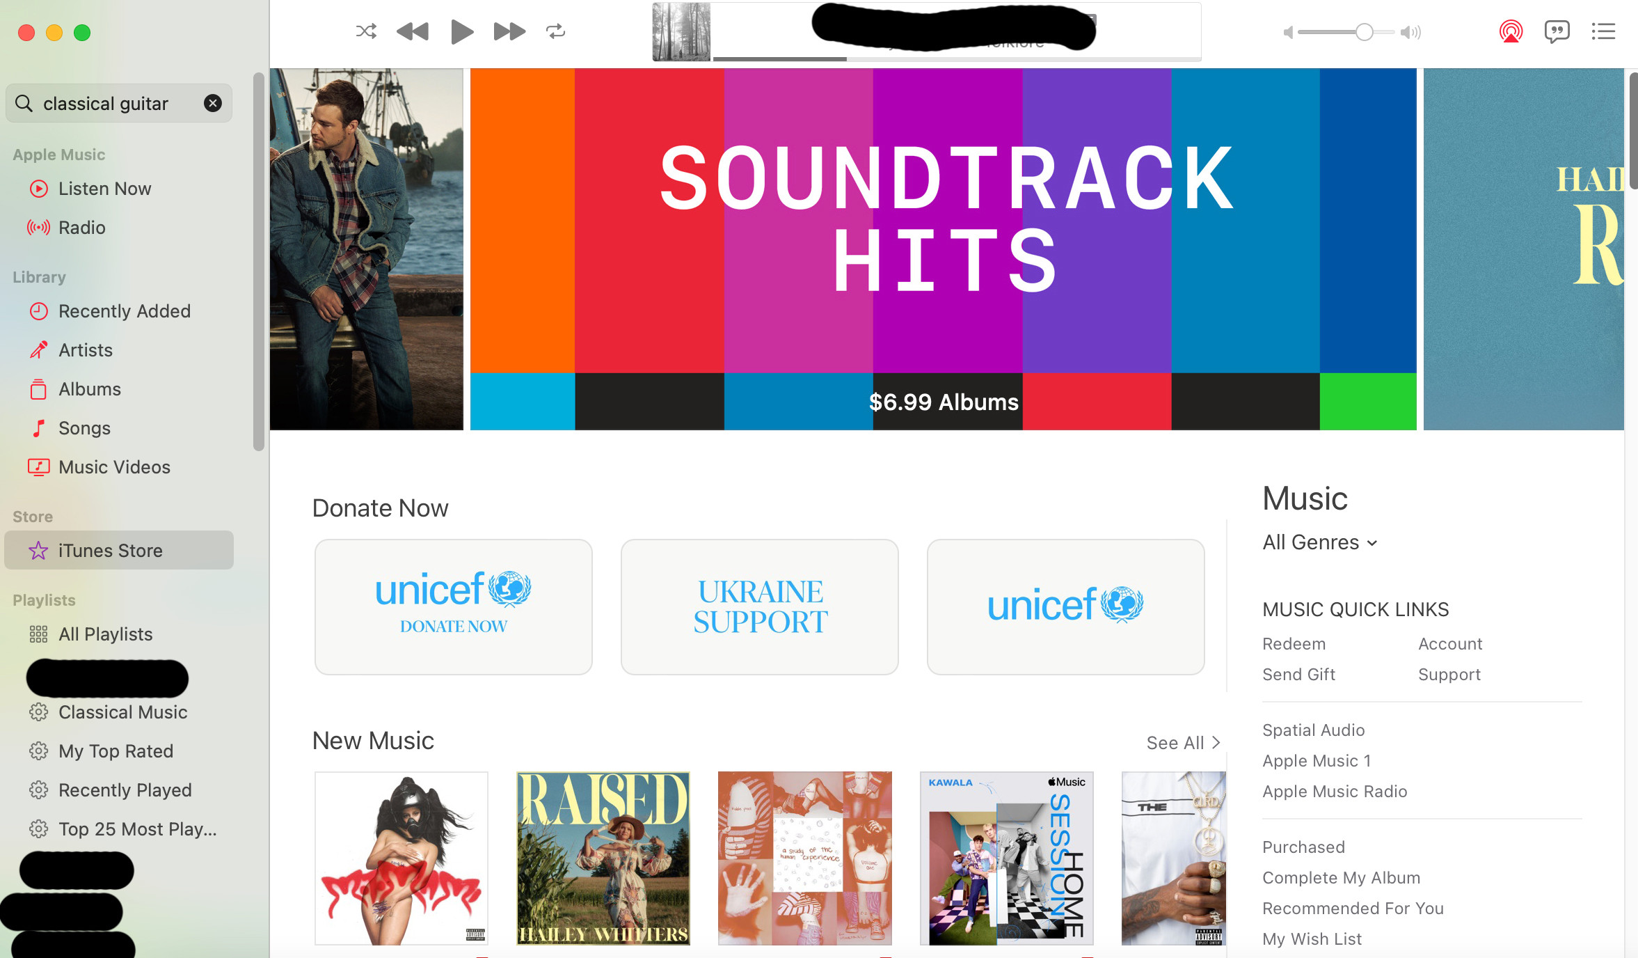This screenshot has height=958, width=1638.
Task: Click the play button
Action: point(462,31)
